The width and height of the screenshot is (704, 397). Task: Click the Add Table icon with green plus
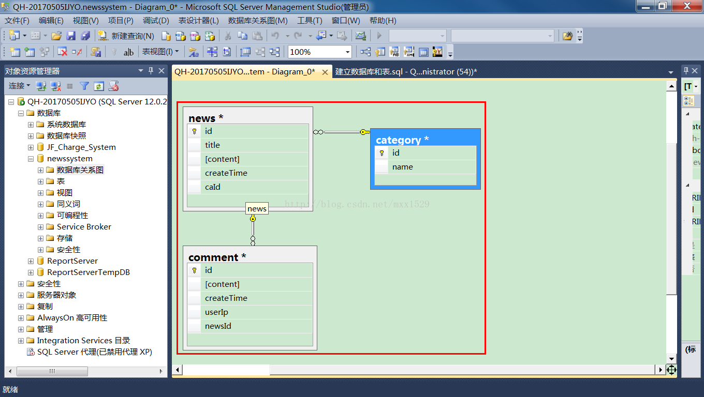(x=30, y=52)
